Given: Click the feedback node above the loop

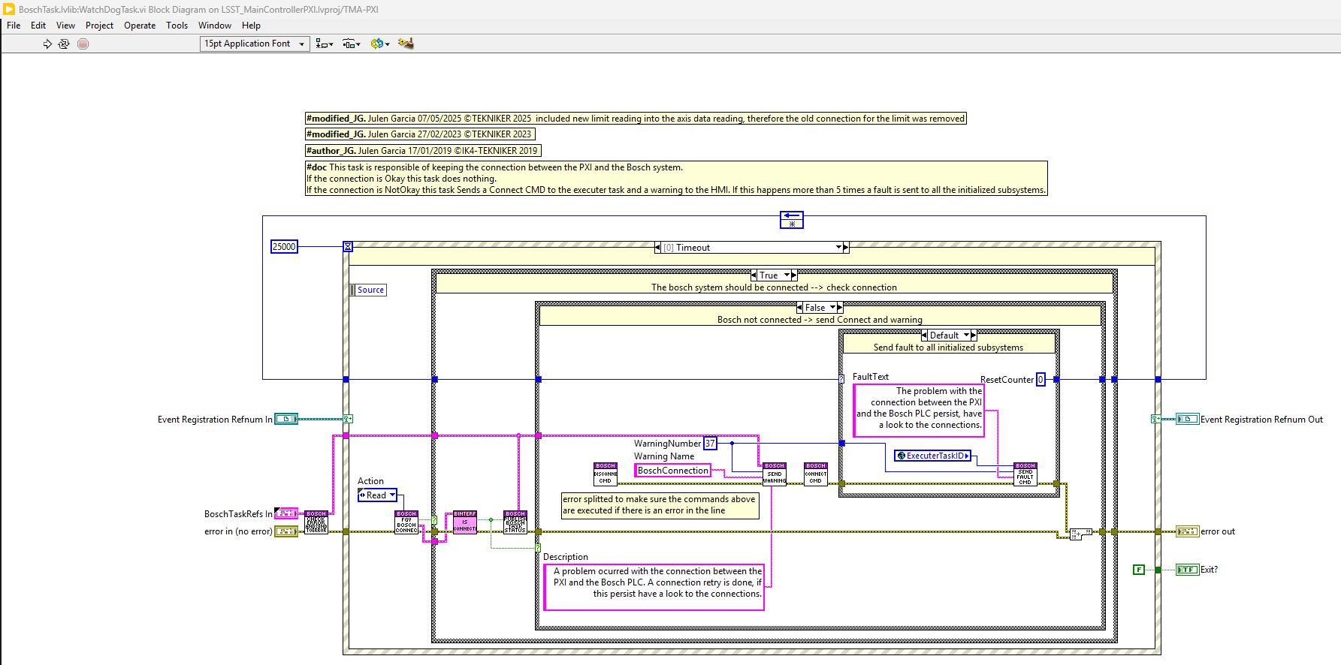Looking at the screenshot, I should click(792, 220).
